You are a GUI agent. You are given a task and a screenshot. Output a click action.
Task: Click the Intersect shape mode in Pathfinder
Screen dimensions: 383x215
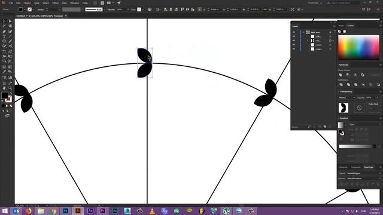355,75
